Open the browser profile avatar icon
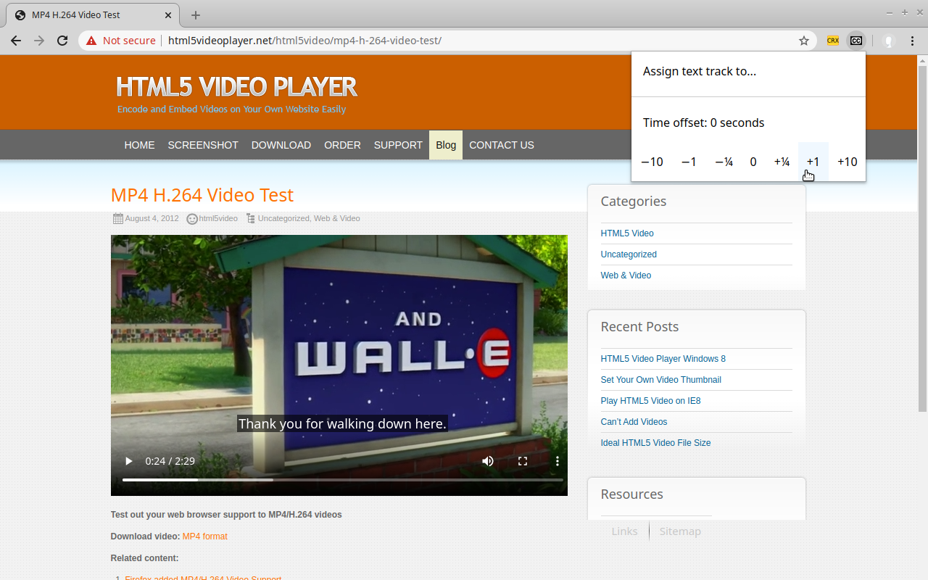Screen dimensions: 928x580 coord(889,41)
